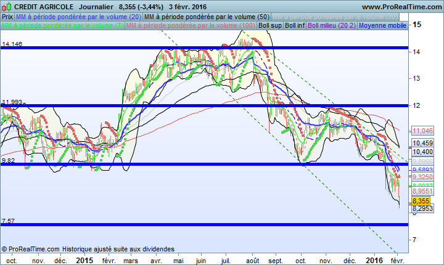Click the yellow 8,355 current price tag

tap(421, 201)
